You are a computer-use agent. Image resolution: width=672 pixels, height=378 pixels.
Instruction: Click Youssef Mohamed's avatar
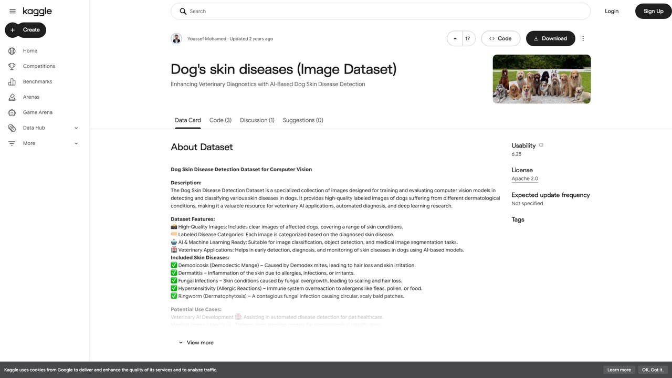(176, 38)
